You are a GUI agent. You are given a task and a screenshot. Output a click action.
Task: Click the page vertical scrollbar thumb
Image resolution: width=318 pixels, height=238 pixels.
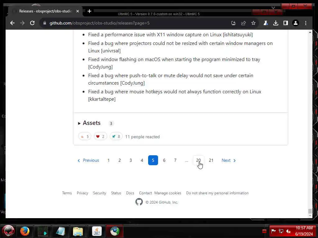310,211
